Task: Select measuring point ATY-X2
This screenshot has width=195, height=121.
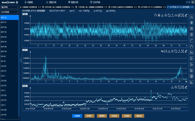Action: (9, 27)
